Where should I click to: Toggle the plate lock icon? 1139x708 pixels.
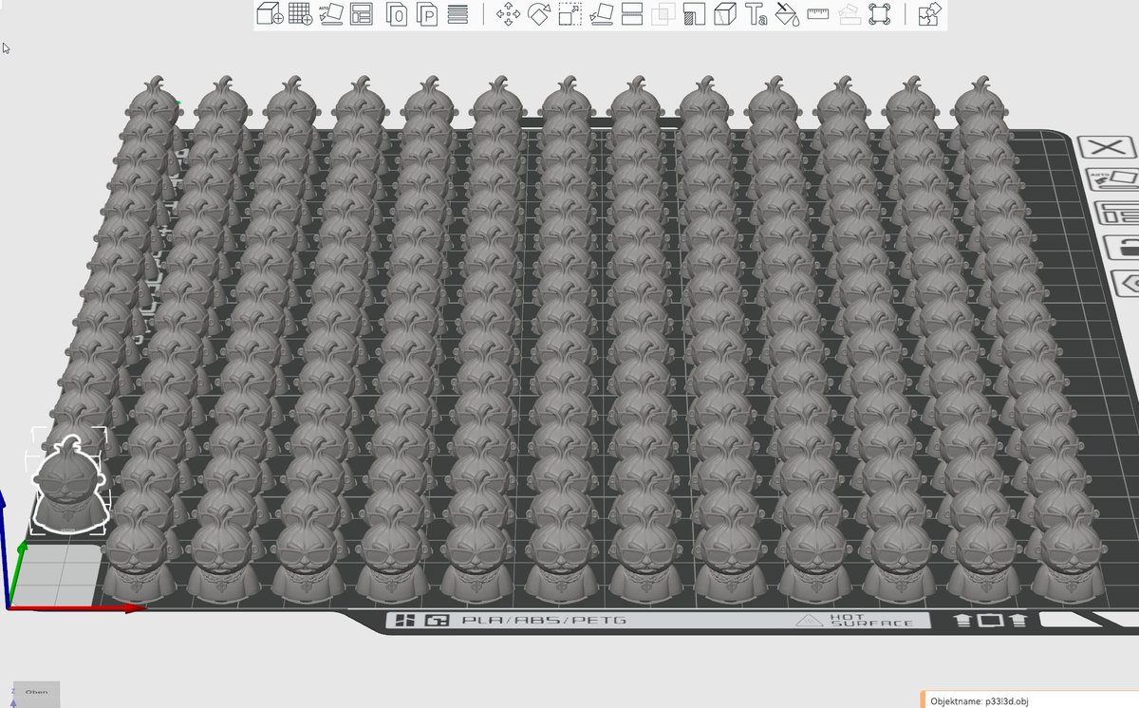pos(1122,247)
